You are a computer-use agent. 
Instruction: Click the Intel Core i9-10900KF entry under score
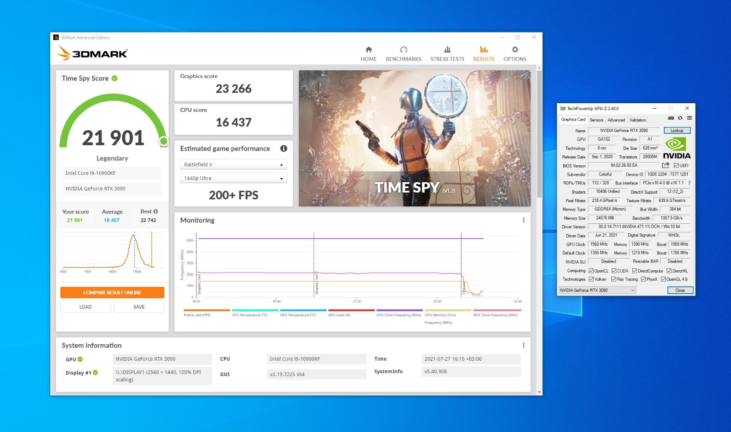pos(112,173)
